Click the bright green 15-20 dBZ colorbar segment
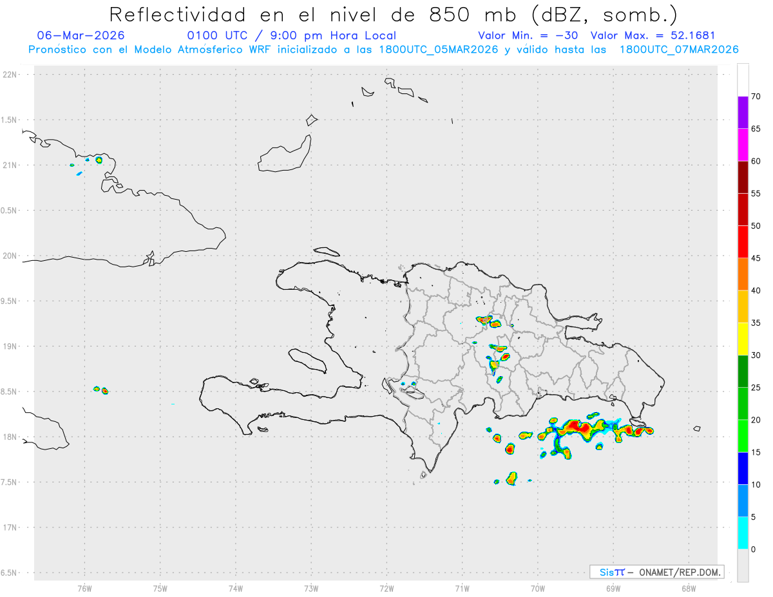773x597 pixels. click(743, 436)
